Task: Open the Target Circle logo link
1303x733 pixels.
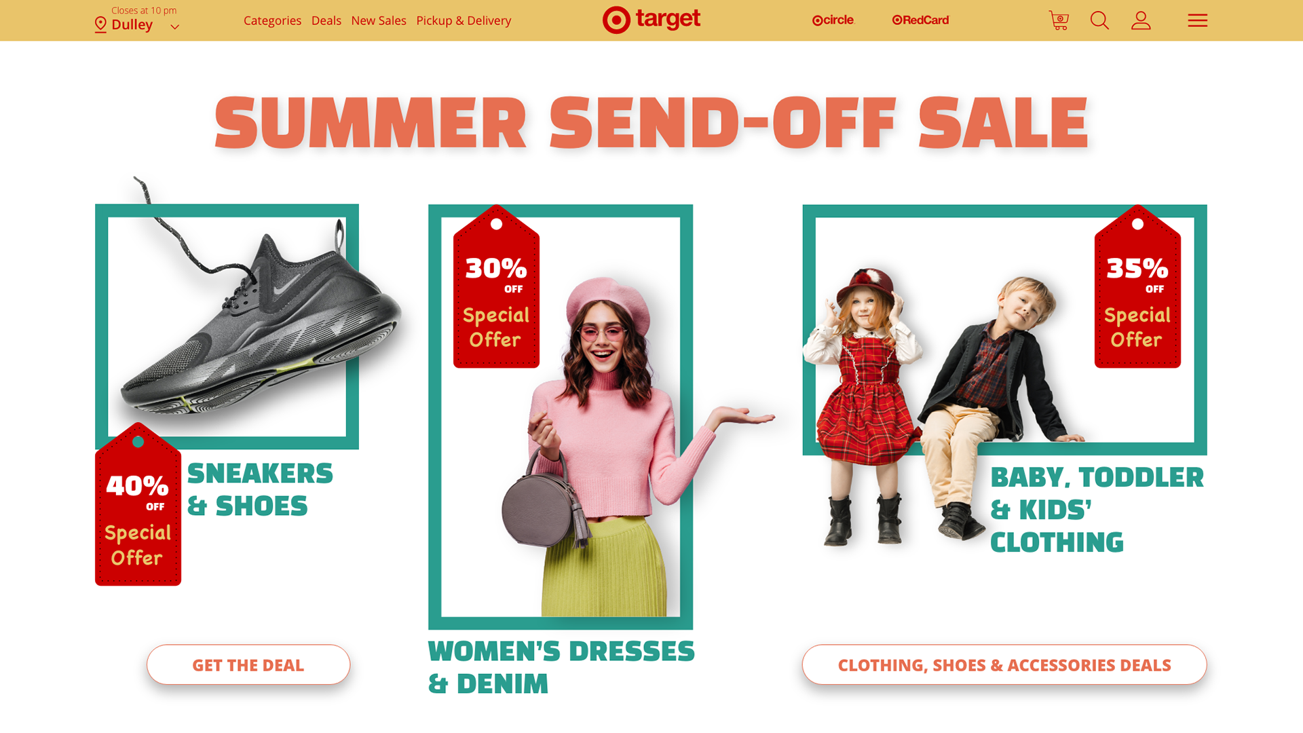Action: 833,20
